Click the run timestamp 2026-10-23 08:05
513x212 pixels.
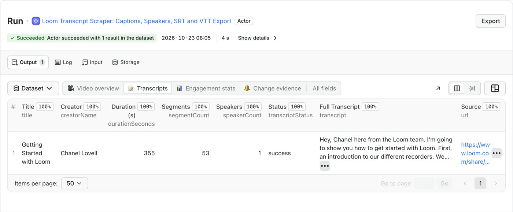pos(186,38)
